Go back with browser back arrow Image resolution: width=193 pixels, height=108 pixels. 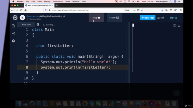tap(12, 10)
